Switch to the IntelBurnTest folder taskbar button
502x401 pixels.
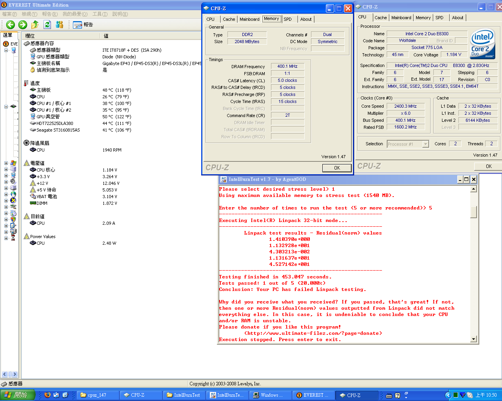(183, 395)
